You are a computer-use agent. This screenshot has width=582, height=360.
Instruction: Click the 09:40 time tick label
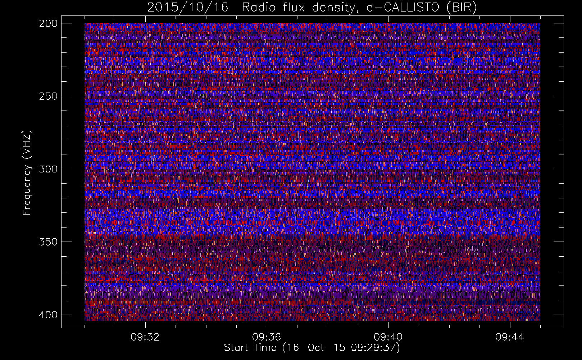388,337
